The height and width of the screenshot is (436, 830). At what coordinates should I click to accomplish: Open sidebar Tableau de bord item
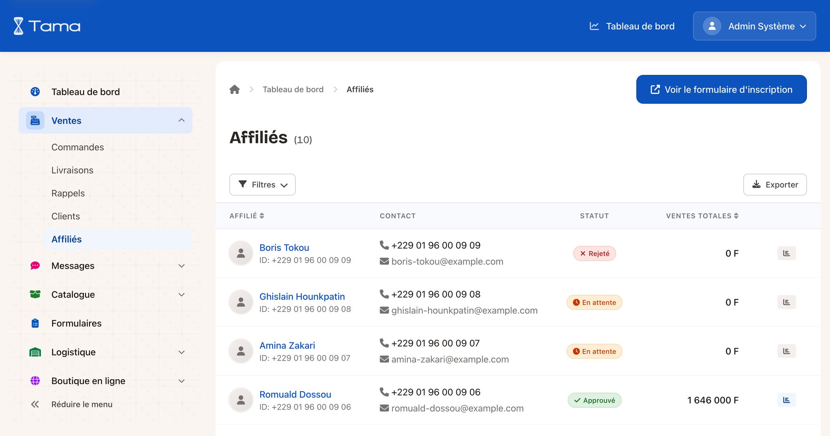tap(105, 92)
